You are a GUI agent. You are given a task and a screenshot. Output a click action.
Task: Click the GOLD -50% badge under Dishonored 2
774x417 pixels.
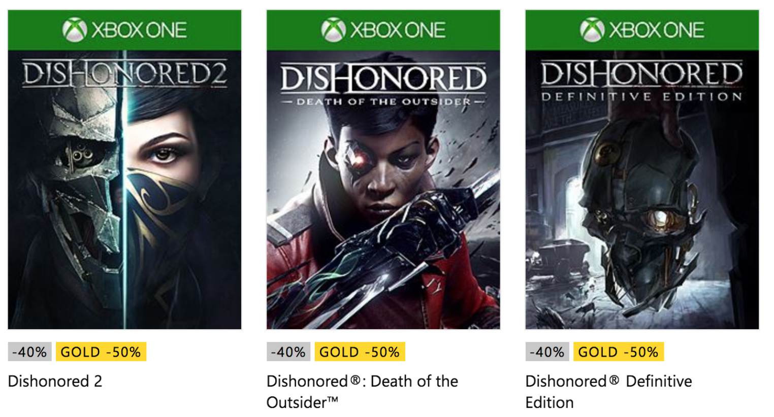100,352
